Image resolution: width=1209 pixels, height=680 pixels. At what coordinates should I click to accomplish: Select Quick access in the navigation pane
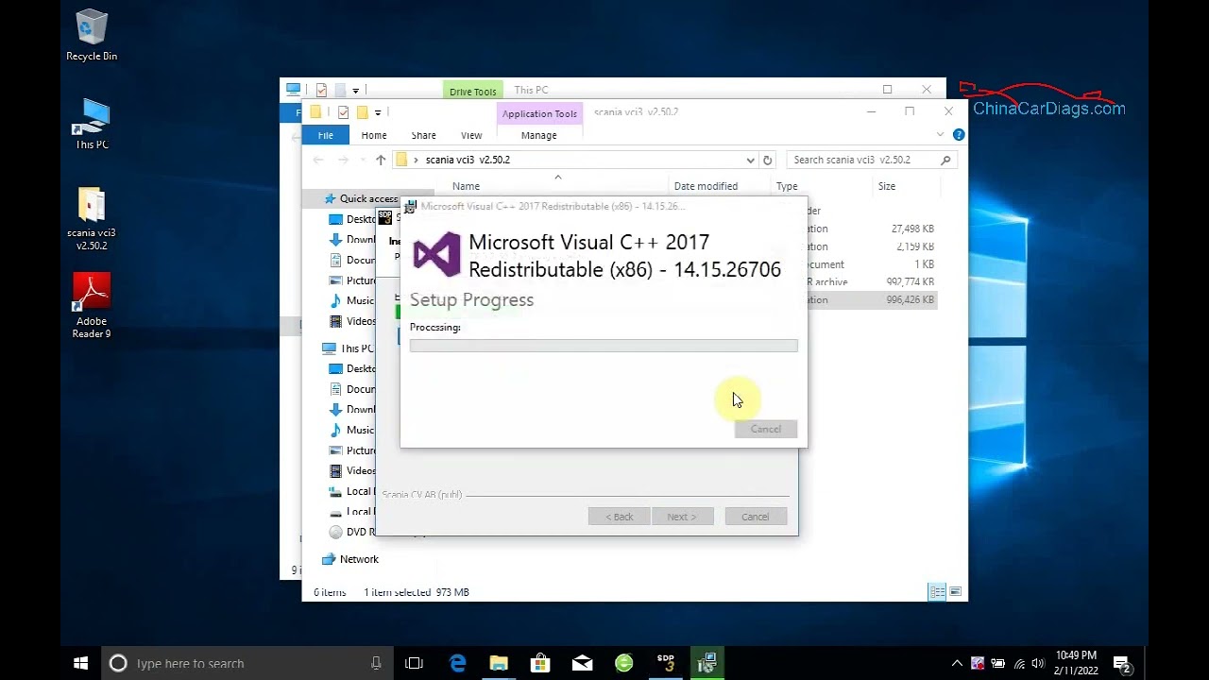click(368, 198)
